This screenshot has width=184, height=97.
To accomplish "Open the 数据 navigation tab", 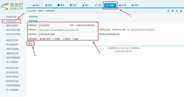I will (x=49, y=5).
